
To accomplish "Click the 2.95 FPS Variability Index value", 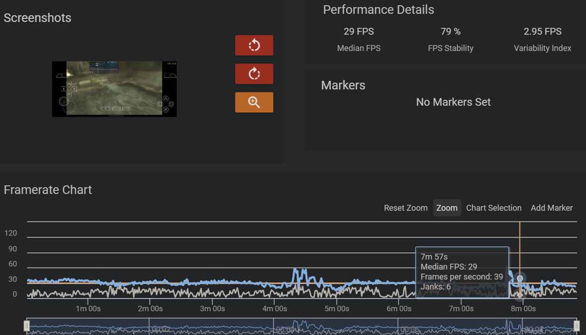I will pos(542,31).
